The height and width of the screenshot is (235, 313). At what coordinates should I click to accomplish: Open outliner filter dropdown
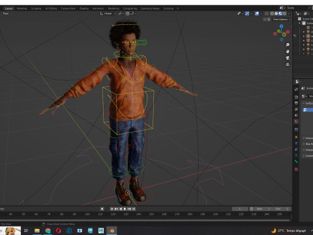click(x=306, y=14)
